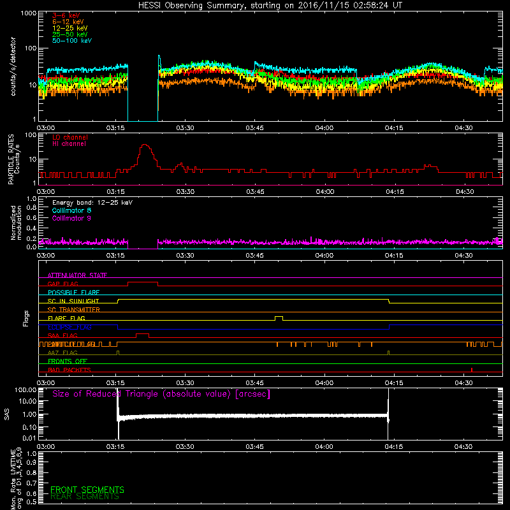Click the 'PARTICLE RATES Counts/s' axis label
The image size is (510, 510).
(x=14, y=159)
